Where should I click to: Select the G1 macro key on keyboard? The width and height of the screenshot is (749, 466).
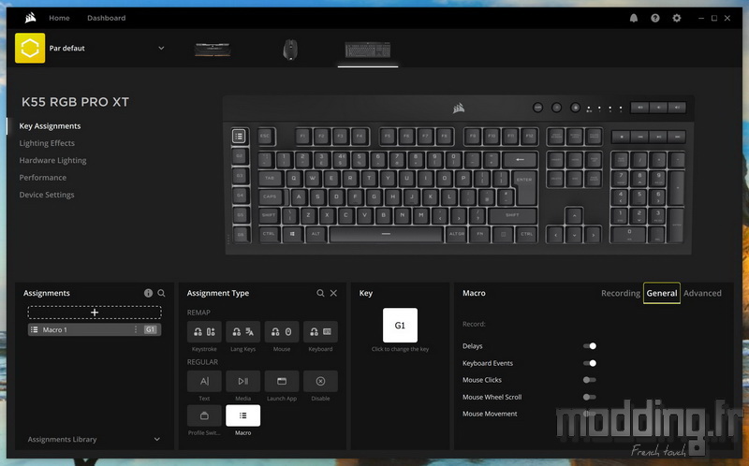click(239, 137)
